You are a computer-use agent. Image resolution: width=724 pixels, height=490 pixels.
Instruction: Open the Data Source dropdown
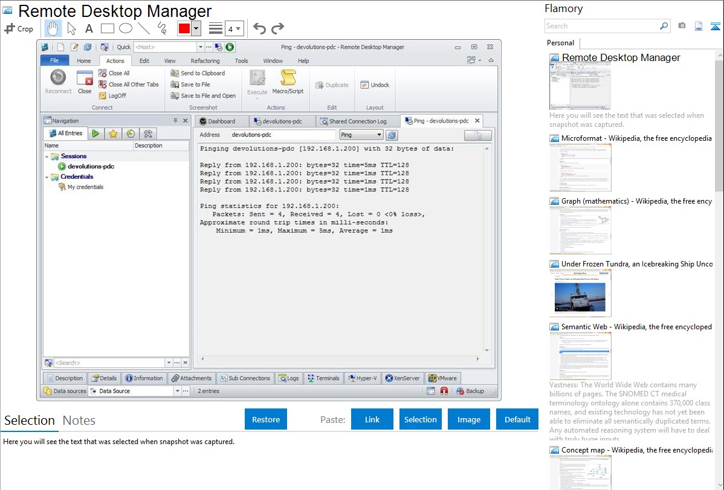(177, 391)
